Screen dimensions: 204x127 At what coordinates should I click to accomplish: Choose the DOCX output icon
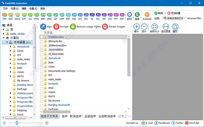[17, 16]
